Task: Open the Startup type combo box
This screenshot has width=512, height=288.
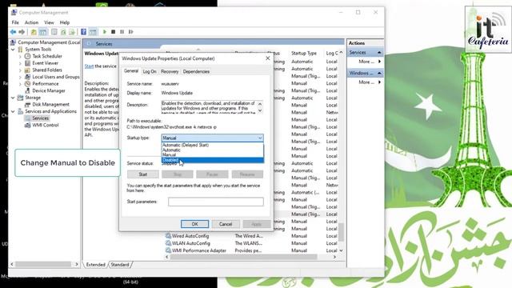Action: (212, 138)
